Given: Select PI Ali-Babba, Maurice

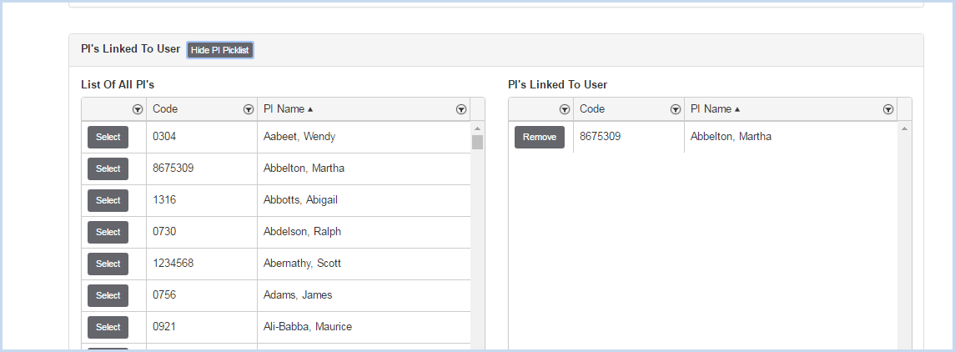Looking at the screenshot, I should pyautogui.click(x=108, y=327).
